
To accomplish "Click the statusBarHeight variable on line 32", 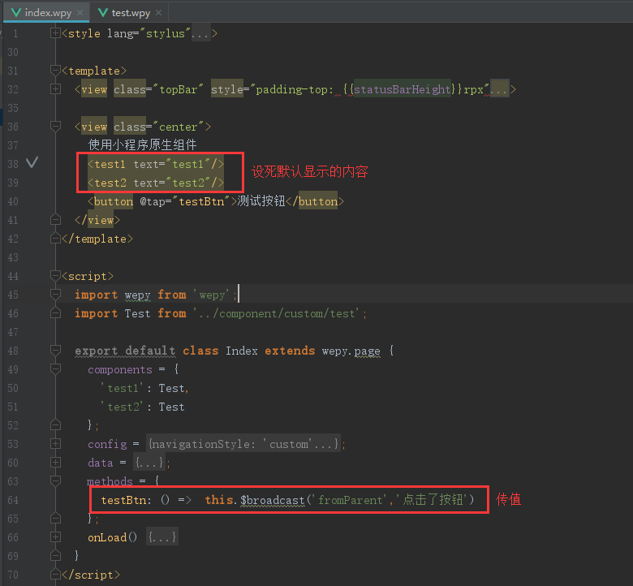I will click(402, 89).
